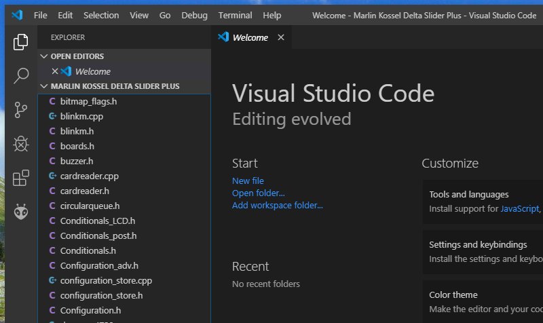Open the Extensions view icon
The width and height of the screenshot is (543, 323).
click(x=21, y=178)
